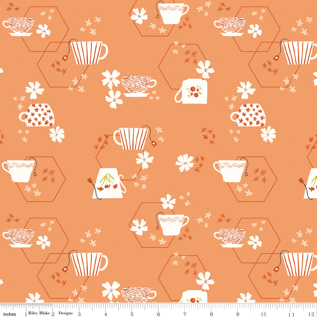Image resolution: width=317 pixels, height=317 pixels.
Task: Click the white flower above the rose mug
Action: 205,69
